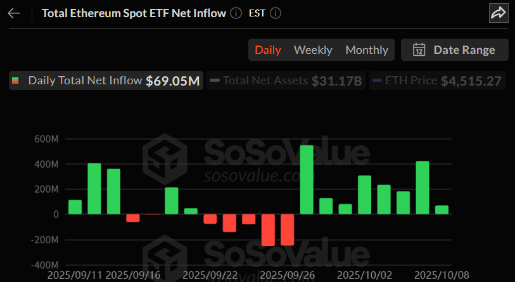Go back using the left arrow icon
The width and height of the screenshot is (515, 282).
14,13
